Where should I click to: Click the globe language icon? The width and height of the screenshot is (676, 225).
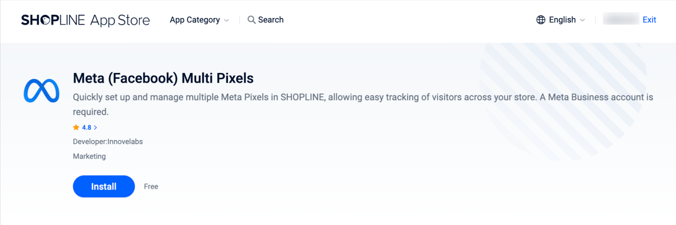[x=541, y=20]
